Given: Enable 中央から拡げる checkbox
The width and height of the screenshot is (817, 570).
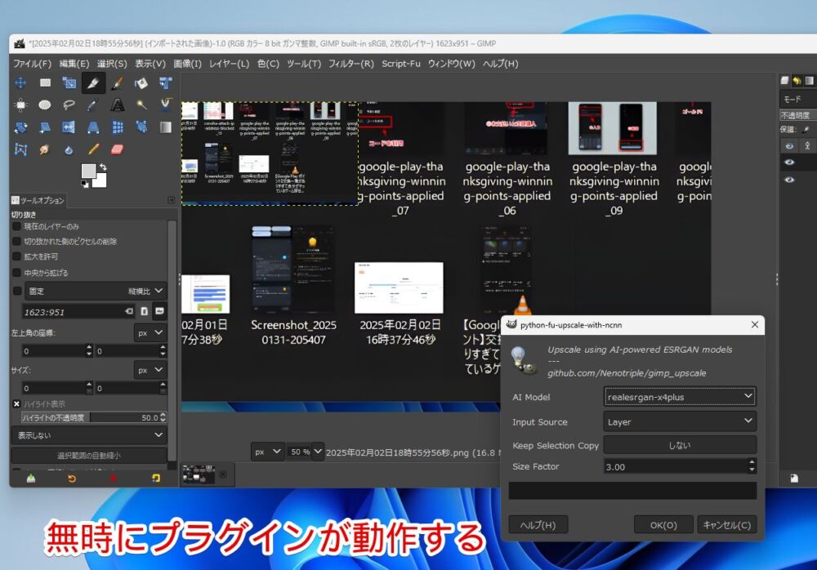Looking at the screenshot, I should coord(16,273).
